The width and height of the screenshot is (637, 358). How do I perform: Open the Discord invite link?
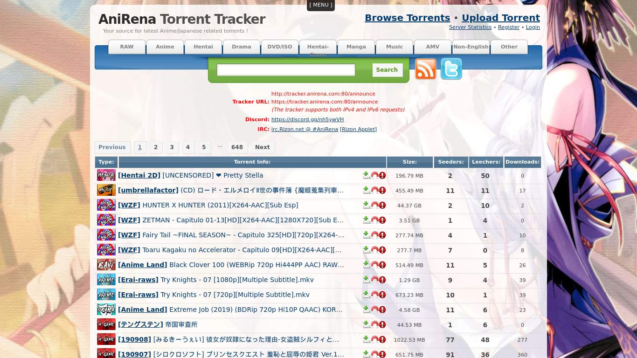tap(307, 120)
